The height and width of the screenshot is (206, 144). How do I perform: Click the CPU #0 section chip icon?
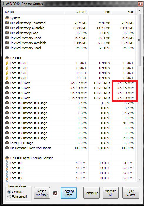tap(7, 58)
